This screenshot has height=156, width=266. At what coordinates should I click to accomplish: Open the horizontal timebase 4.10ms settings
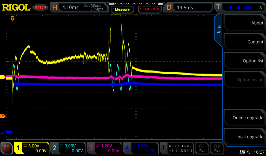tap(79, 8)
